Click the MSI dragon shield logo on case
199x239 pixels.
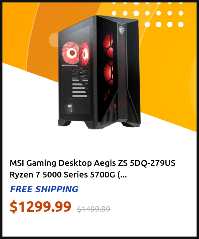pyautogui.click(x=121, y=31)
